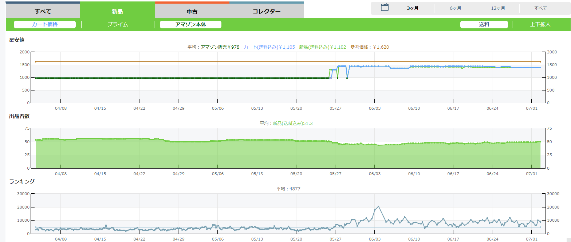Image resolution: width=571 pixels, height=242 pixels.
Task: Switch to the コレクター tab
Action: [x=267, y=11]
